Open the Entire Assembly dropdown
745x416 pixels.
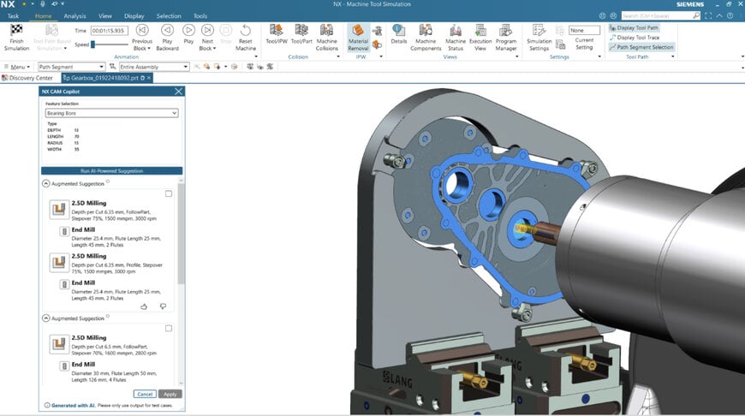click(154, 67)
